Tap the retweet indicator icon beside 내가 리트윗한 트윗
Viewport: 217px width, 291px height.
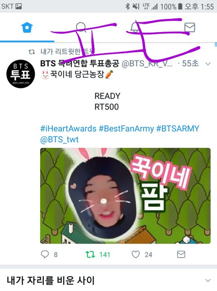[32, 52]
